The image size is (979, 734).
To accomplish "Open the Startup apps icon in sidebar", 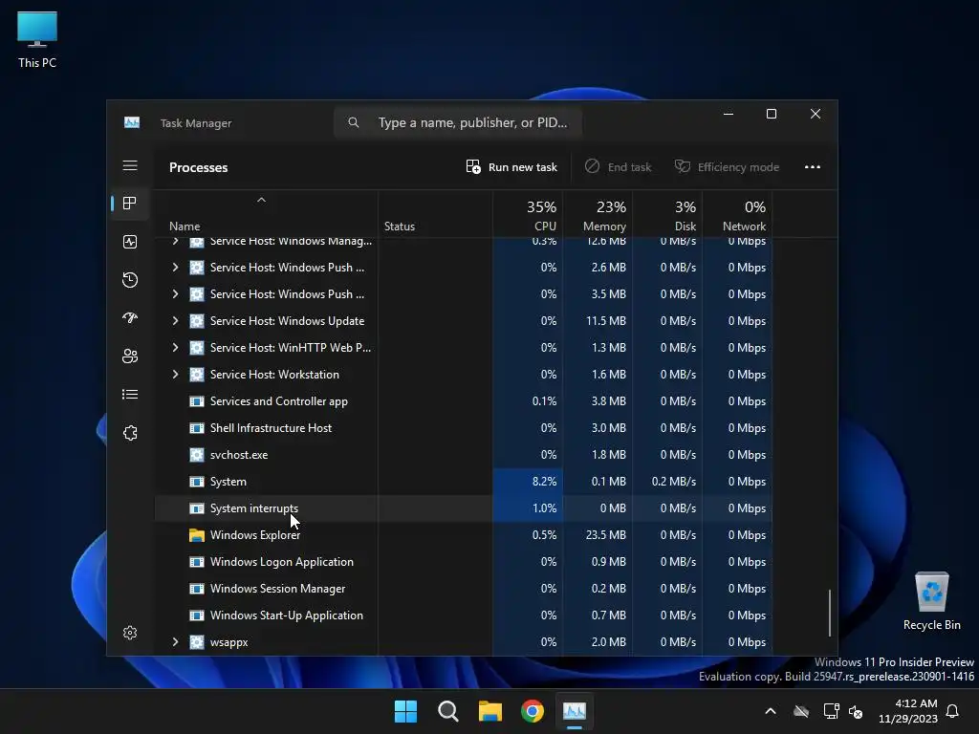I will tap(130, 317).
